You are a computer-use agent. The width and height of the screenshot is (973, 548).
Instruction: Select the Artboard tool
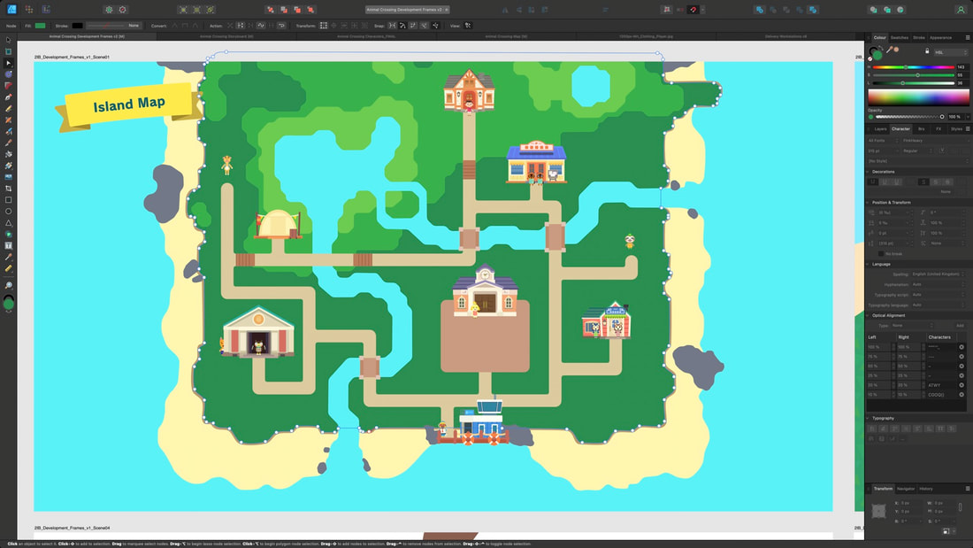click(x=8, y=51)
